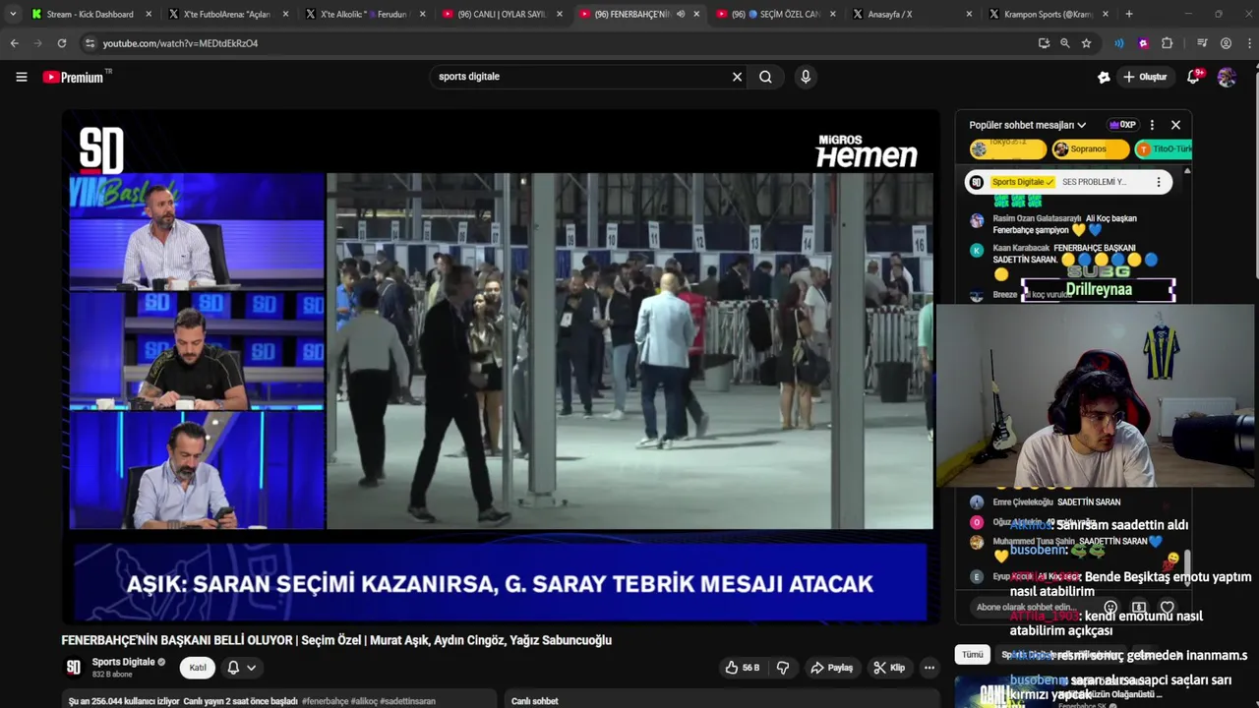Screen dimensions: 1259x708
Task: Open the YouTube hamburger guide menu
Action: pos(21,77)
